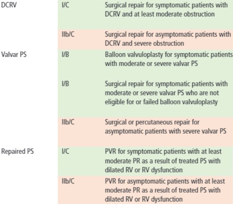Click 'PVR for symptomatic patients with at least' line
The height and width of the screenshot is (204, 233).
[163, 151]
